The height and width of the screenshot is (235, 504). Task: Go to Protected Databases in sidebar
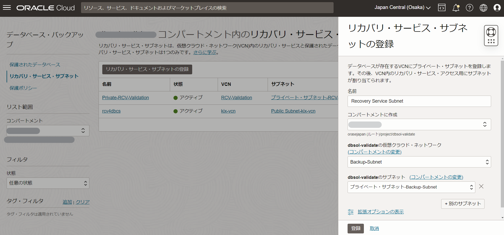[35, 65]
